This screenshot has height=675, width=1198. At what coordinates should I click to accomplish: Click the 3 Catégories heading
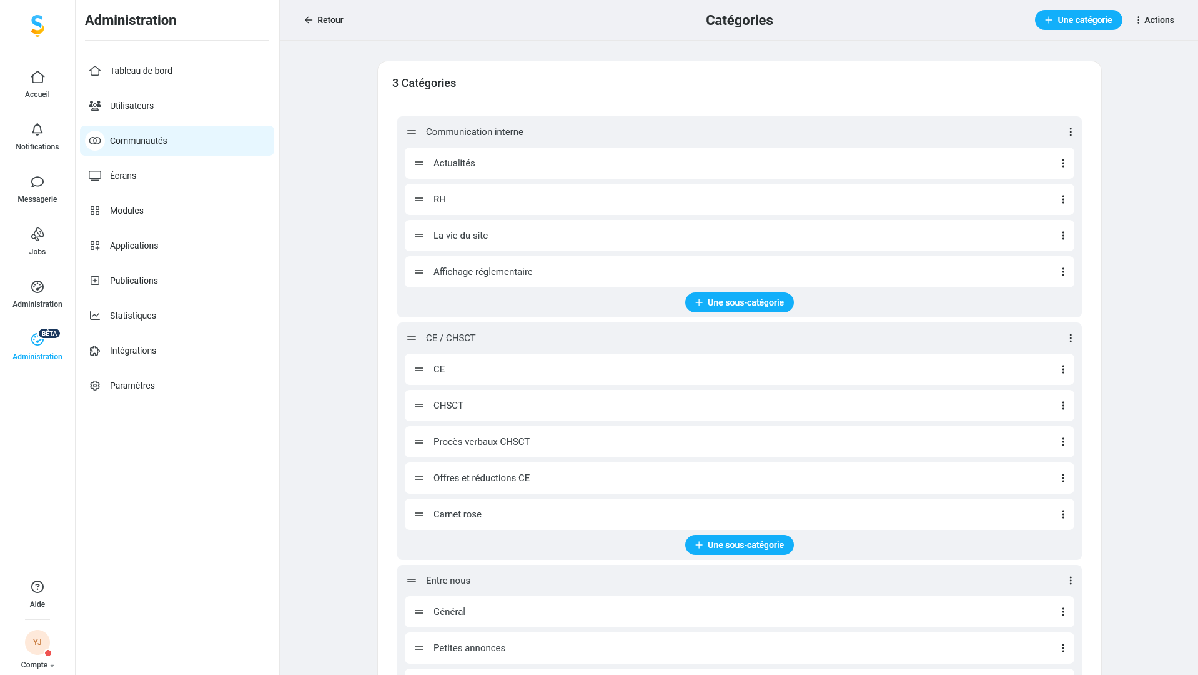tap(424, 83)
